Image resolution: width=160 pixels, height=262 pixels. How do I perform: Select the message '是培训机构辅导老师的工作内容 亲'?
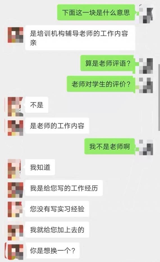(80, 37)
